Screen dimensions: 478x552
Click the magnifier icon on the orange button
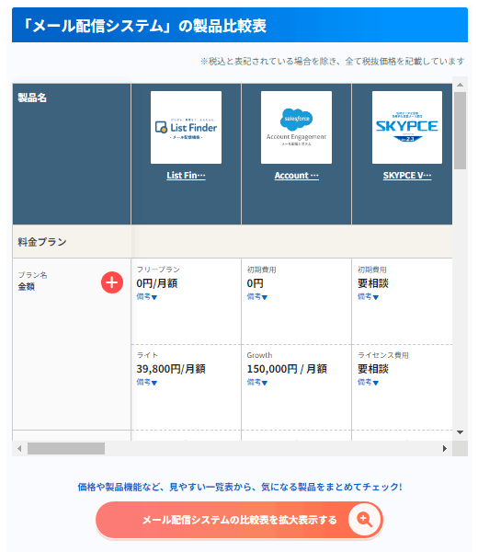point(364,519)
